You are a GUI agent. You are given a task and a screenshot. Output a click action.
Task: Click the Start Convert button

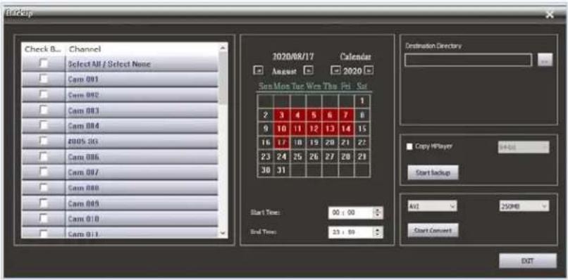433,230
